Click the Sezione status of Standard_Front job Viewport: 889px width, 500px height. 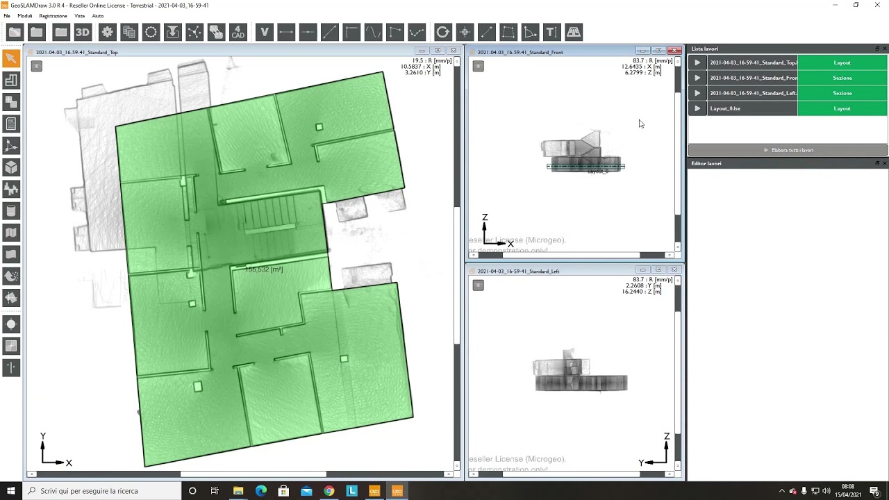click(x=842, y=78)
